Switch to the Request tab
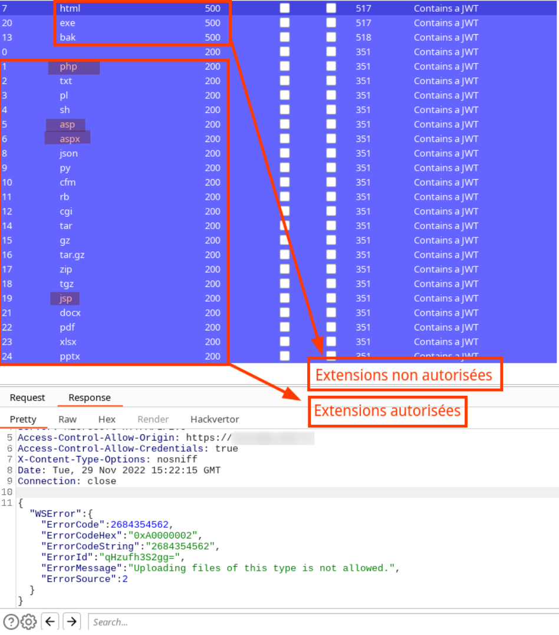 pyautogui.click(x=27, y=398)
